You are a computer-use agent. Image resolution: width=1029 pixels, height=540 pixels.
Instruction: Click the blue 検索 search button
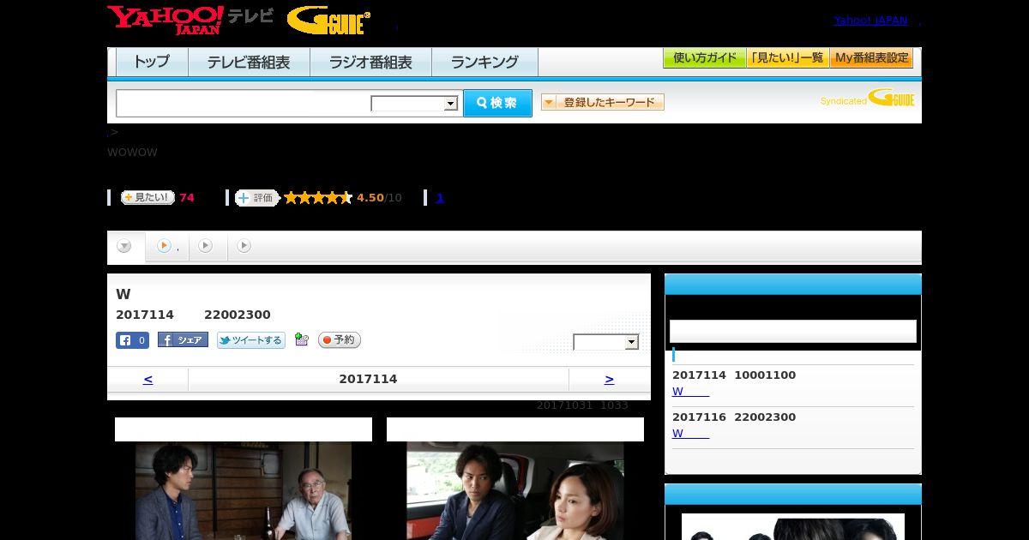(x=497, y=103)
